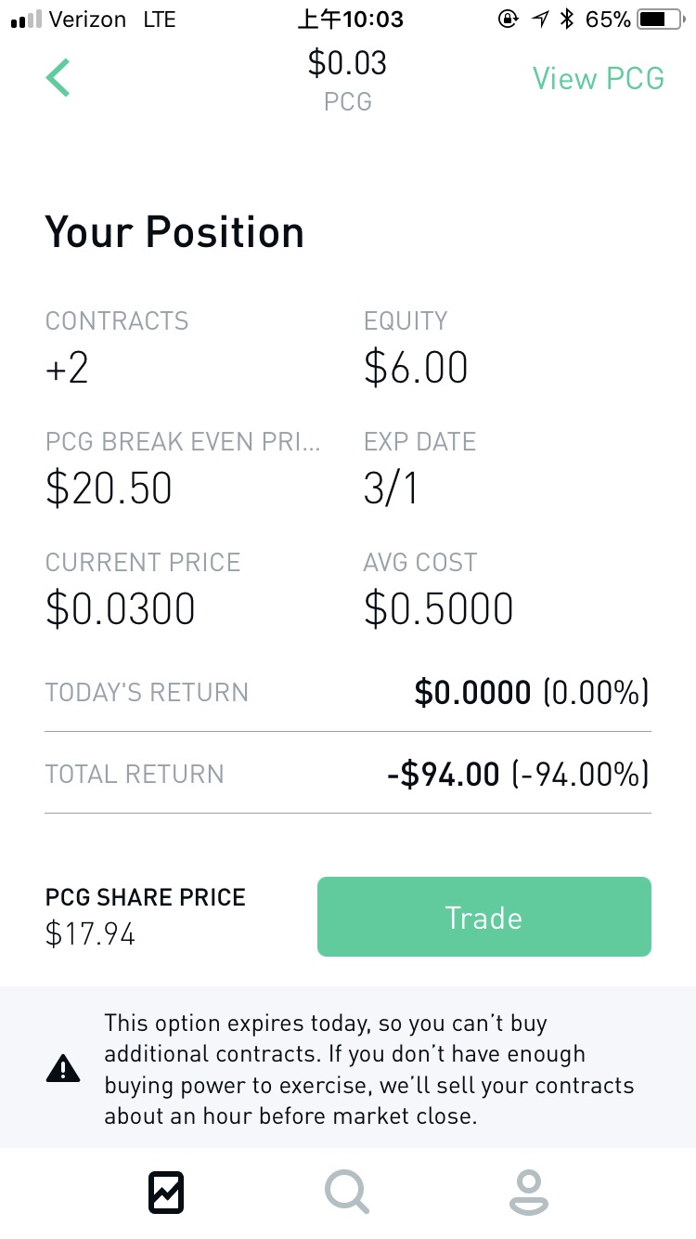Tap the $0.03 PCG header title
Viewport: 696px width, 1239px height.
[347, 78]
